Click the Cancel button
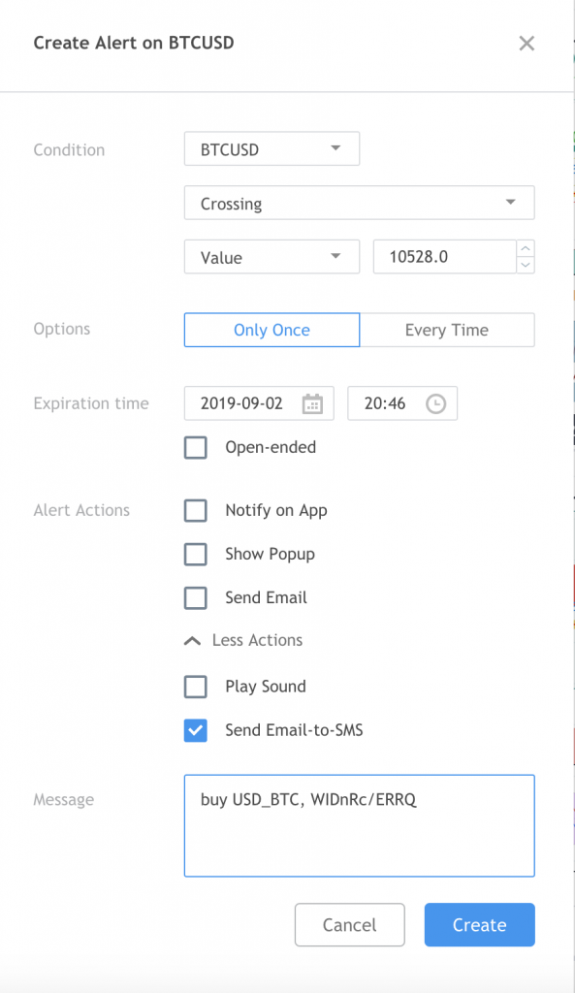 pyautogui.click(x=350, y=924)
